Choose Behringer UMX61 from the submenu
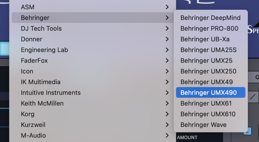The width and height of the screenshot is (259, 142). click(206, 104)
